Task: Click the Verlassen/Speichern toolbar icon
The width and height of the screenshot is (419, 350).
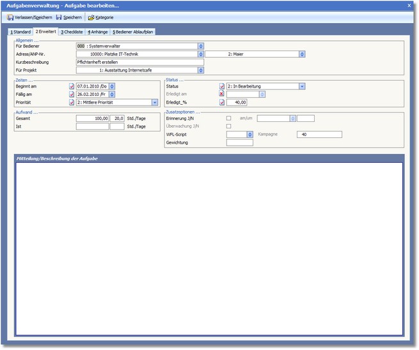Action: coord(10,17)
